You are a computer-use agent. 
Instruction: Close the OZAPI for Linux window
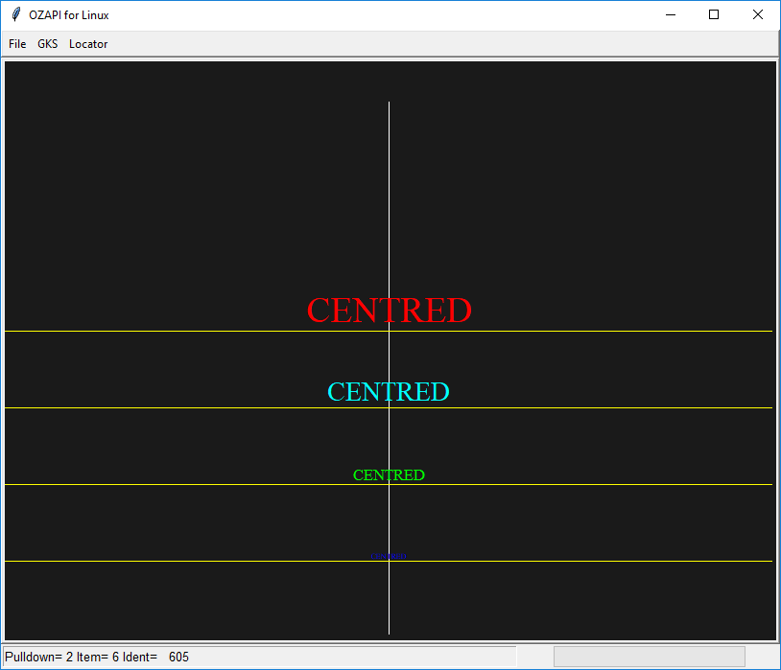(x=758, y=15)
